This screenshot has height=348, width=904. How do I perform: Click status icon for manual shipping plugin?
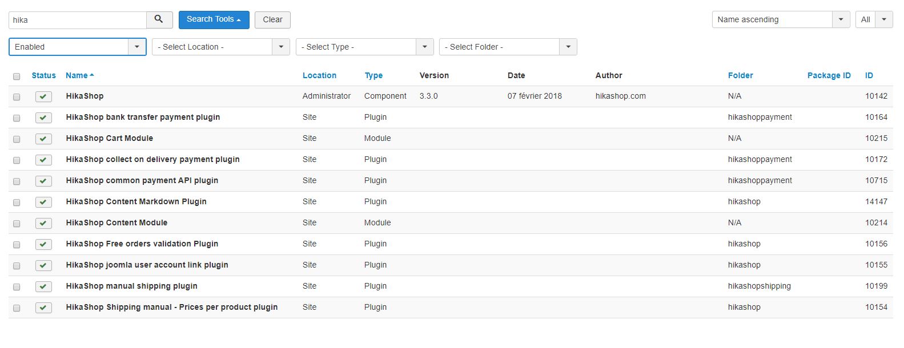tap(43, 286)
